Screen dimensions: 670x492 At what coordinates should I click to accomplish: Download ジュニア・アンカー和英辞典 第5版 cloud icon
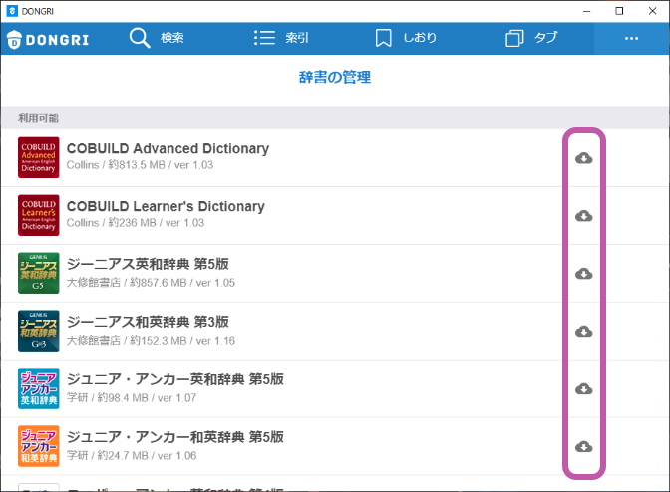583,446
